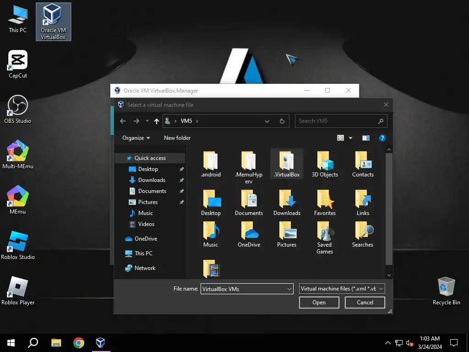Show hidden system tray icons
Screen dimensions: 469x352
pyautogui.click(x=387, y=343)
